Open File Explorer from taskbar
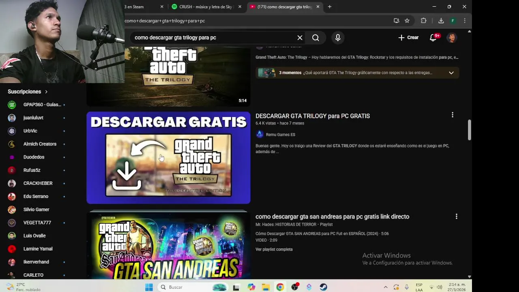 (266, 287)
